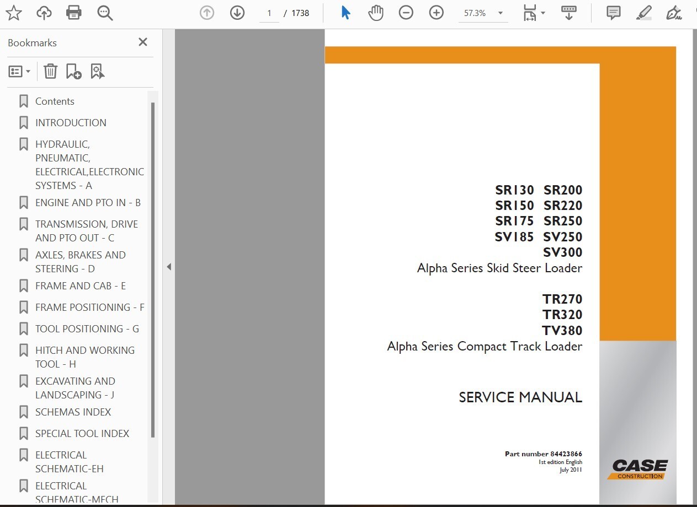Open the 57.3% zoom level dropdown

point(483,13)
